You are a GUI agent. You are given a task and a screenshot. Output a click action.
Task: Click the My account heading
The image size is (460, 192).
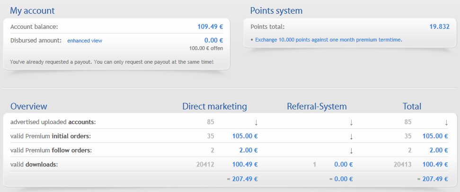click(32, 10)
